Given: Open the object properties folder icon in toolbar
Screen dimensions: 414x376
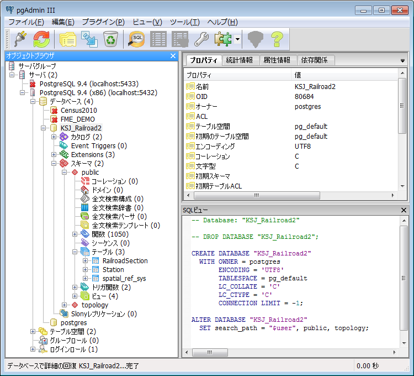Looking at the screenshot, I should click(68, 39).
